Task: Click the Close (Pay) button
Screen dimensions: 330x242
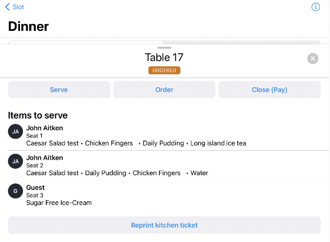Action: point(269,90)
